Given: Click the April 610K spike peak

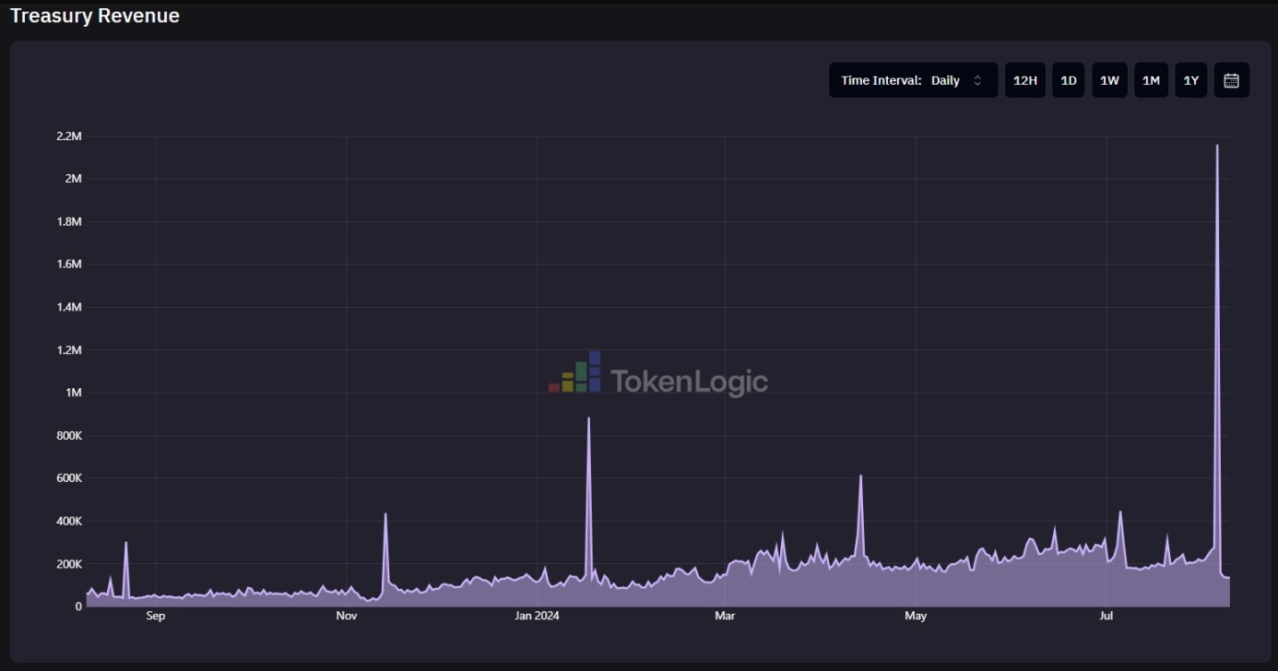Looking at the screenshot, I should coord(860,477).
